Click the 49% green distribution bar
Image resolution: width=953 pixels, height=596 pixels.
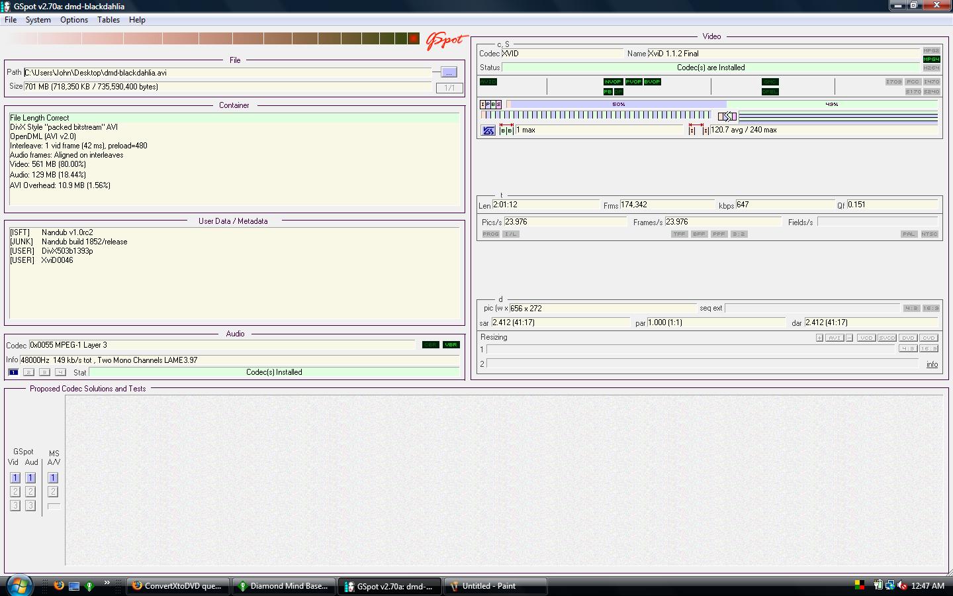pyautogui.click(x=832, y=104)
